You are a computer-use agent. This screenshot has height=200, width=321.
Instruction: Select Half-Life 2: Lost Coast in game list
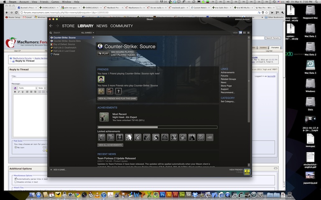click(64, 51)
